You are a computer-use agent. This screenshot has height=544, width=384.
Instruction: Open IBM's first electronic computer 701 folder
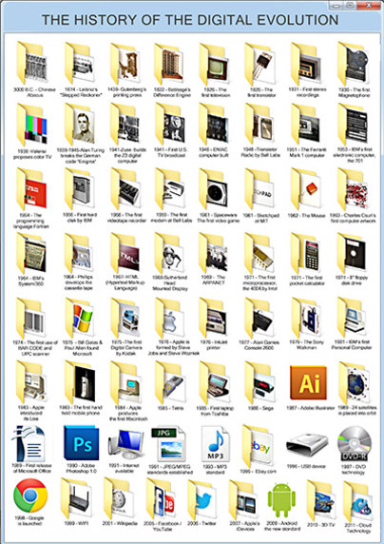pos(354,125)
